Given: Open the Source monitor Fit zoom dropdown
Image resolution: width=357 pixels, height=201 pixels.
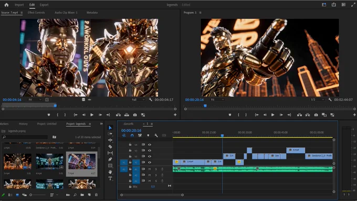Looking at the screenshot, I should pyautogui.click(x=35, y=100).
